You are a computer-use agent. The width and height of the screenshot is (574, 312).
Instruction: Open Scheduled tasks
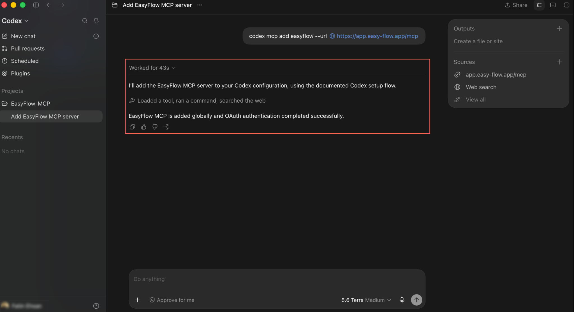(25, 61)
